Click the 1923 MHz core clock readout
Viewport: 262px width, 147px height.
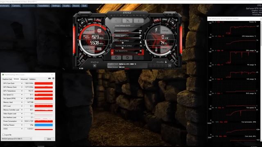click(97, 37)
